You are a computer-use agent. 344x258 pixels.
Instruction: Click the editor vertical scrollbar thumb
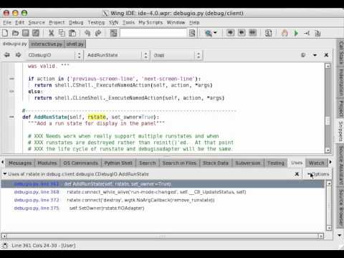coord(328,121)
